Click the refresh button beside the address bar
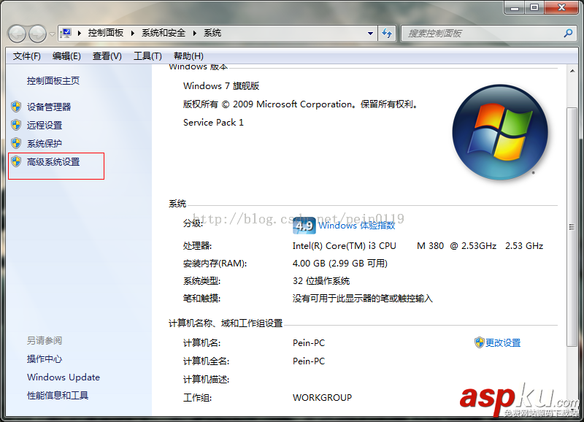This screenshot has width=584, height=422. (x=387, y=34)
